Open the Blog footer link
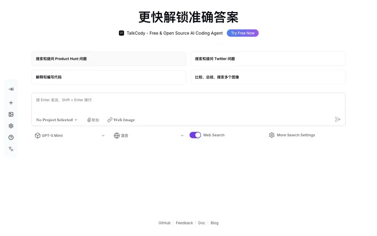This screenshot has height=236, width=377. [215, 223]
